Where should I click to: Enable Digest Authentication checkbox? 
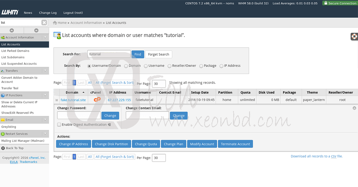coord(59,125)
